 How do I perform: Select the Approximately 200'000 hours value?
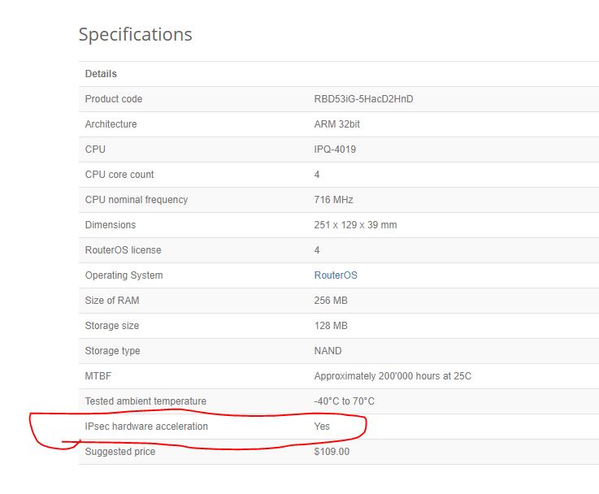tap(393, 376)
